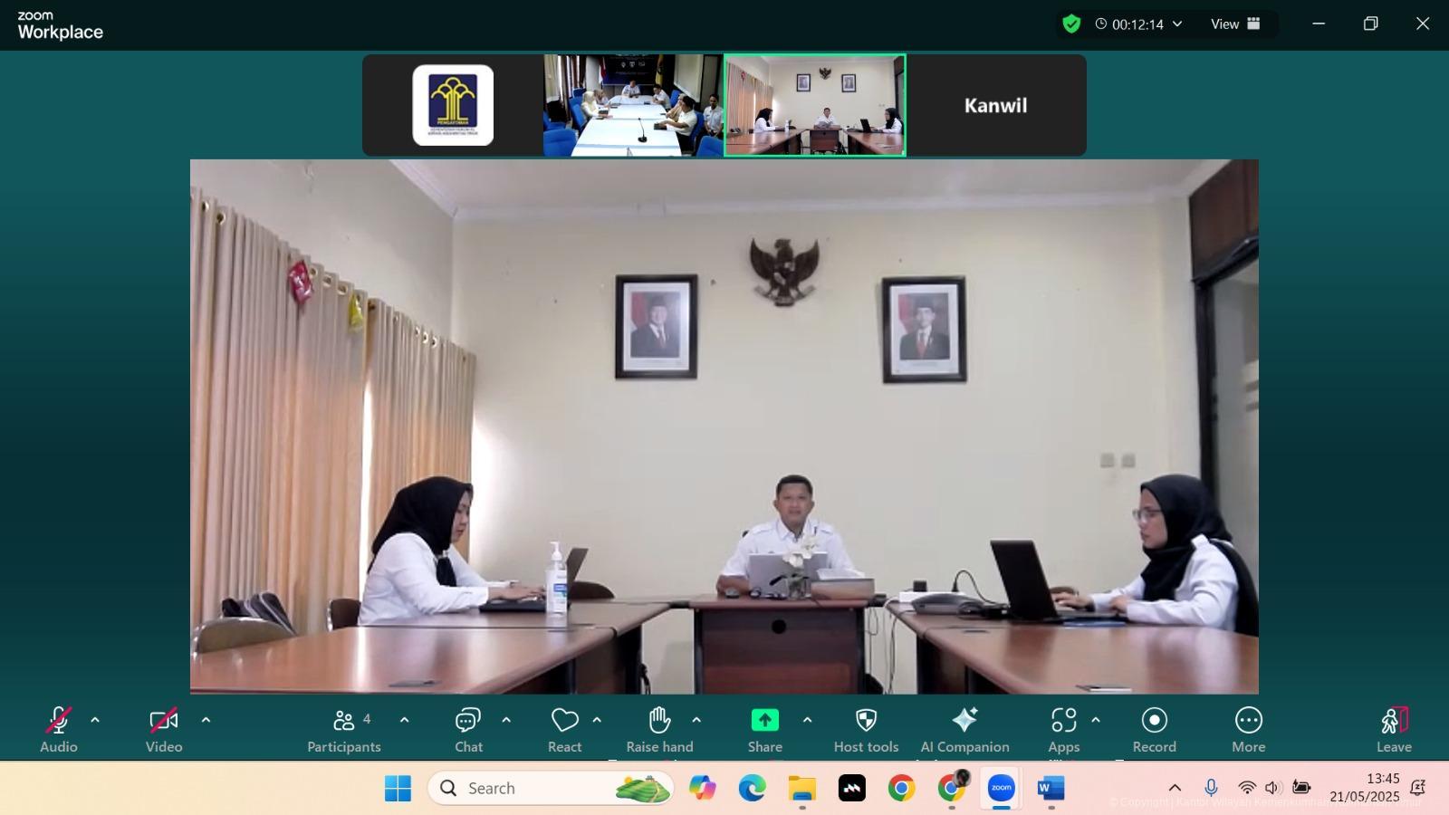
Task: Start camera with Video button
Action: pyautogui.click(x=164, y=730)
